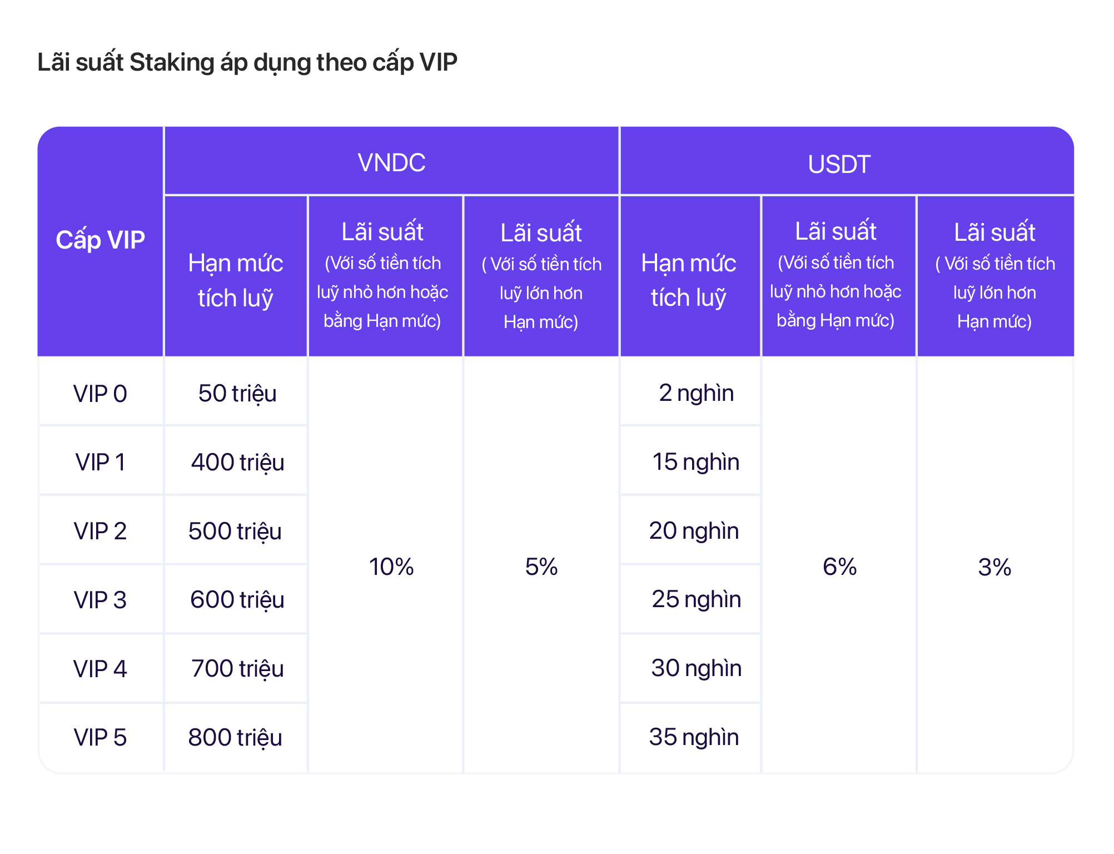Click the "20 nghìn" cell
The height and width of the screenshot is (854, 1114).
point(694,531)
